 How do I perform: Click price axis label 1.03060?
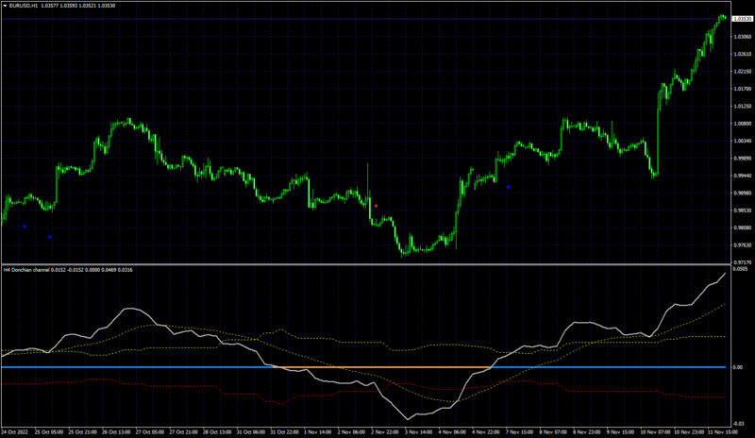(x=742, y=37)
